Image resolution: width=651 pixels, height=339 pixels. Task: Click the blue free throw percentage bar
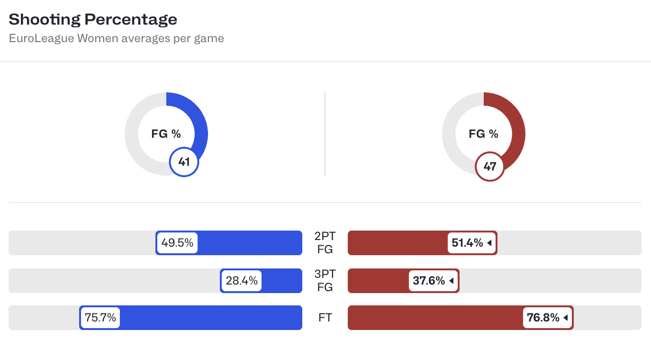[x=208, y=318]
